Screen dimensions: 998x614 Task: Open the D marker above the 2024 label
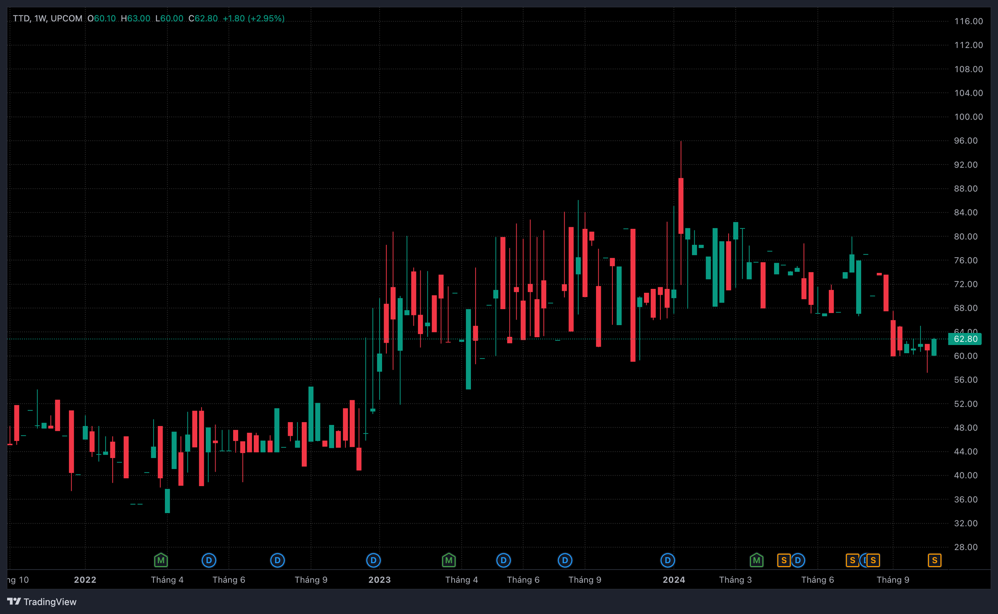667,561
